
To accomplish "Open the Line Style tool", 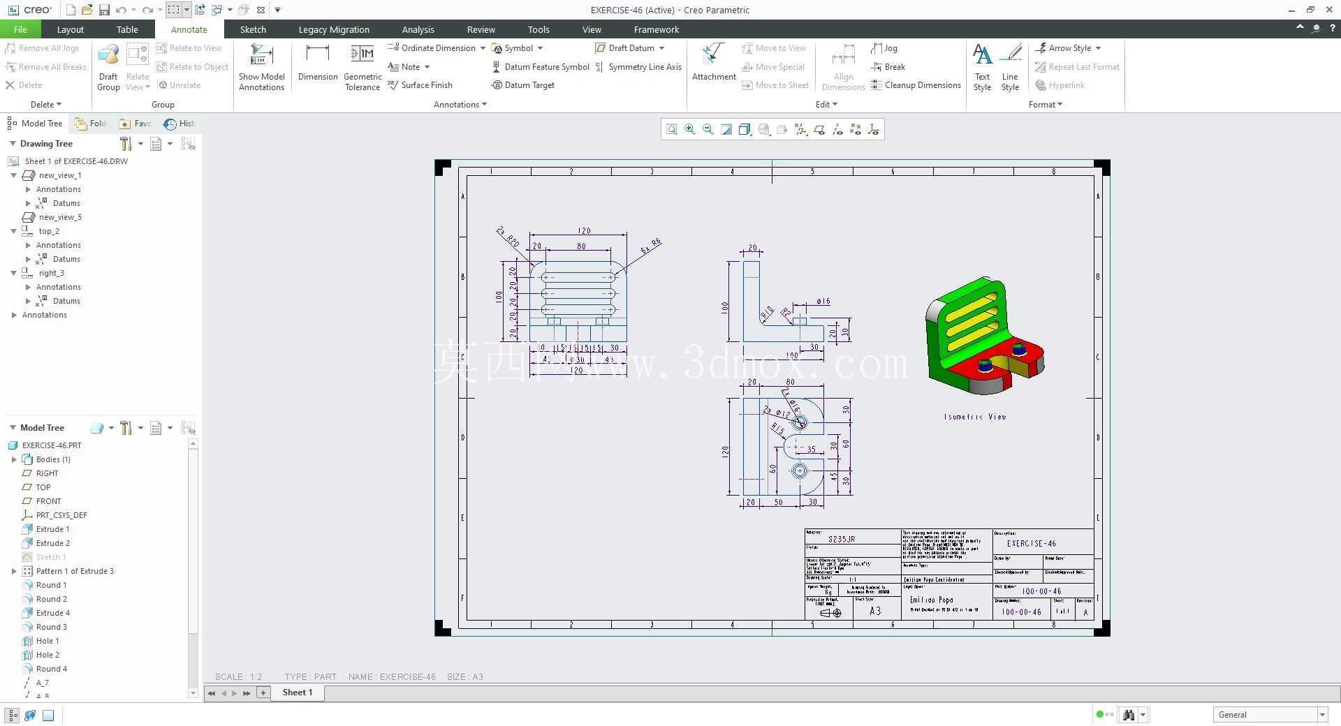I will [1010, 67].
